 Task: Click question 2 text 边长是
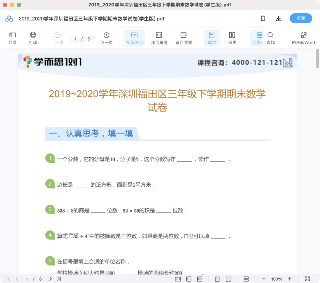pos(65,185)
